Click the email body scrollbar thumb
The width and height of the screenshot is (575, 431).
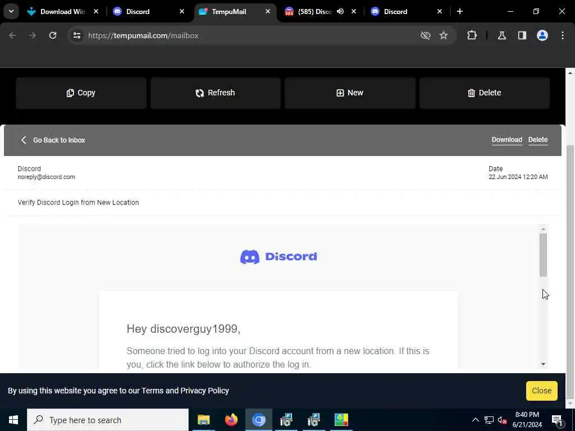click(x=543, y=255)
